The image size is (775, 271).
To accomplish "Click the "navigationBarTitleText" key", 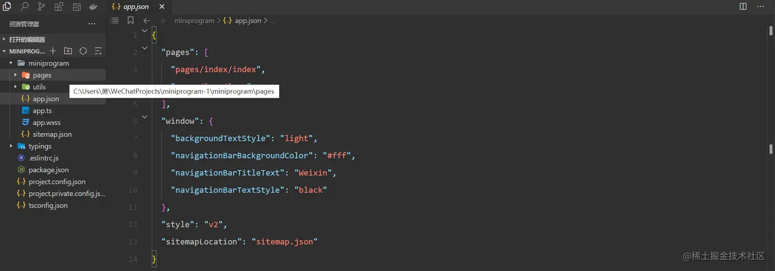I will click(226, 173).
